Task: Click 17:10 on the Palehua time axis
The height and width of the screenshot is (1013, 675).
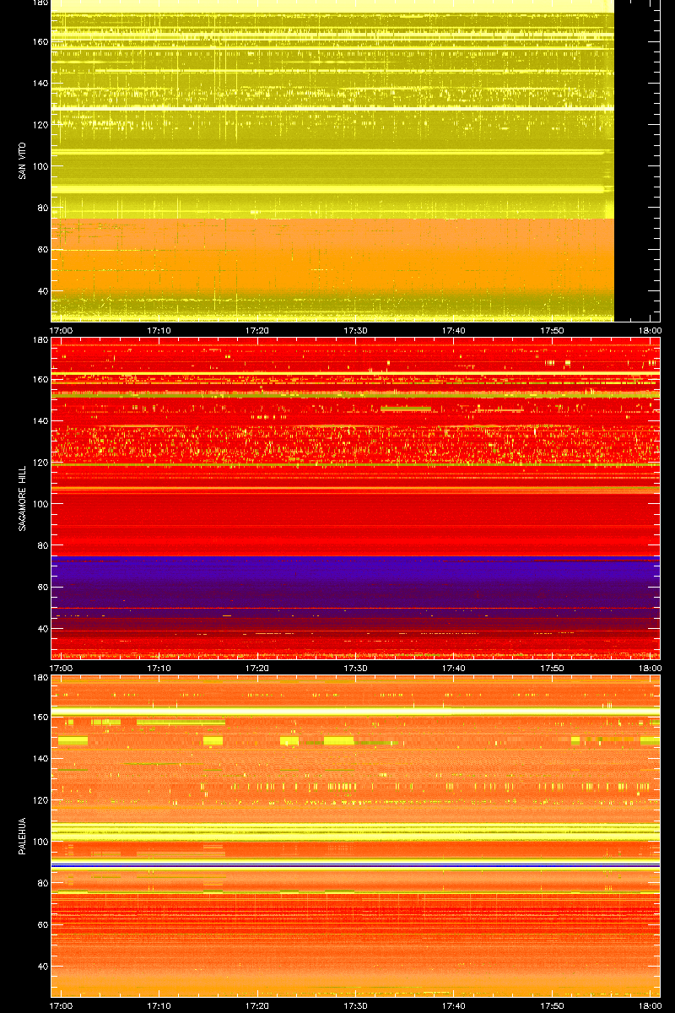Action: point(159,1005)
